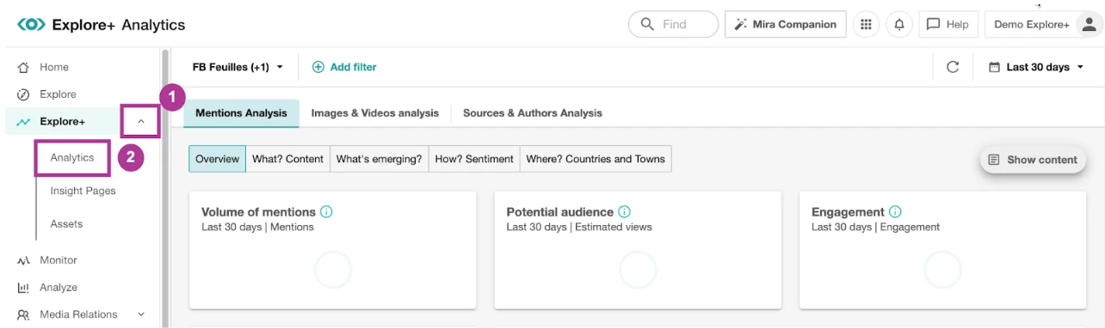Click the refresh icon beside date range
Screen dimensions: 1105x328
click(953, 67)
